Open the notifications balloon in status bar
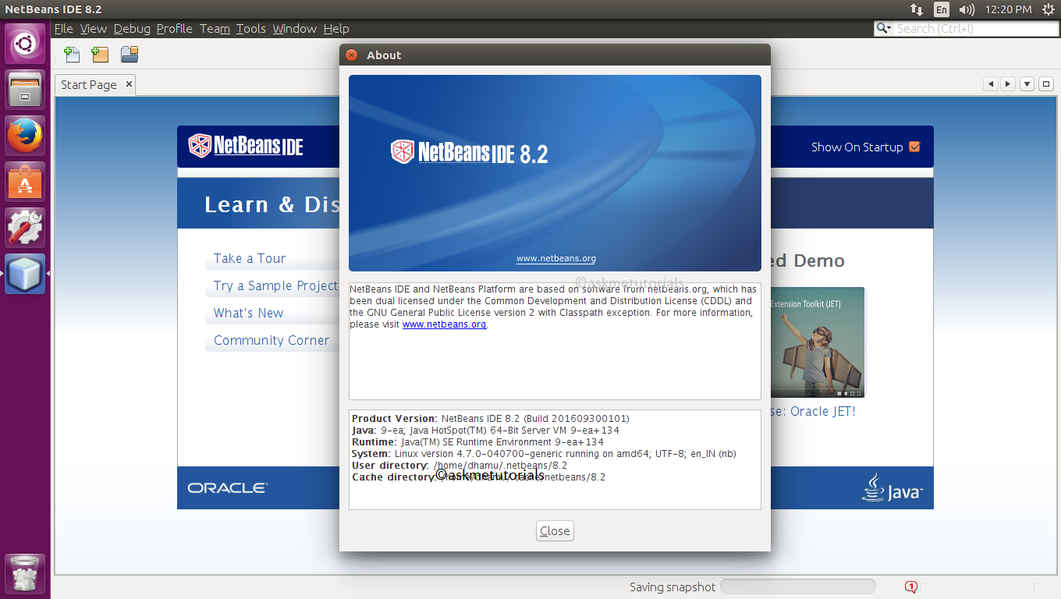Viewport: 1061px width, 599px height. (x=910, y=587)
